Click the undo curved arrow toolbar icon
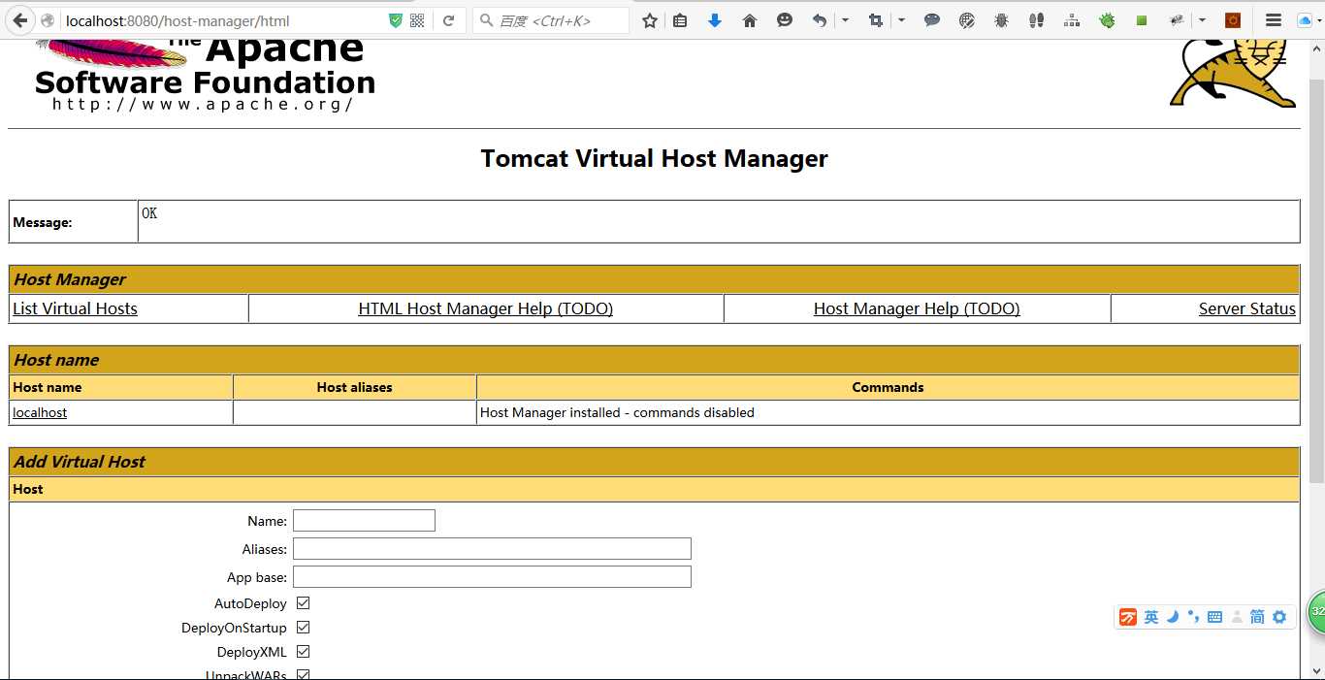Screen dimensions: 1325x680 [x=820, y=20]
